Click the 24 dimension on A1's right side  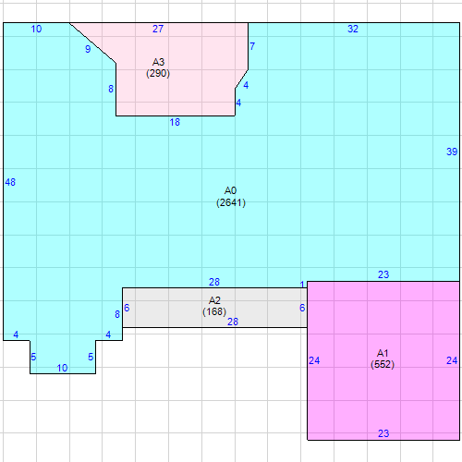click(x=452, y=360)
